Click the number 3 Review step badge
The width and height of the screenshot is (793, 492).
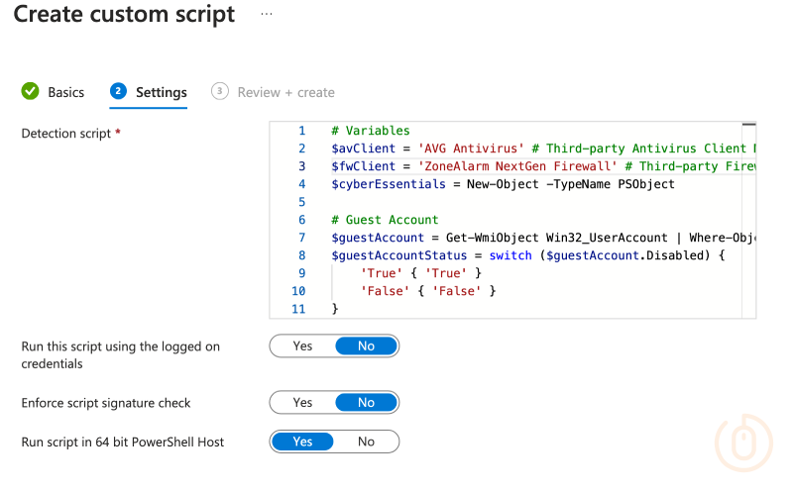[220, 91]
